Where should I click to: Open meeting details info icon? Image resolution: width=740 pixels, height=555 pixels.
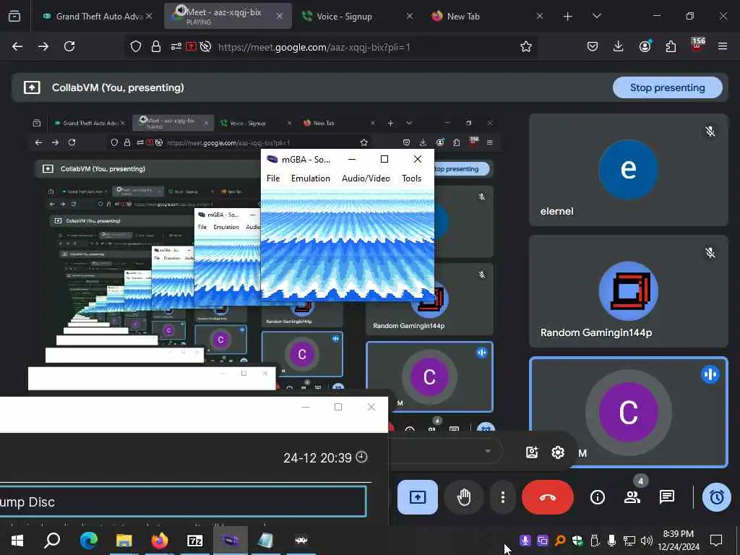point(598,497)
